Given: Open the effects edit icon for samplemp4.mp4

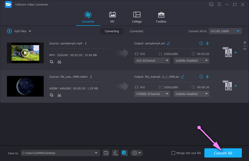Looking at the screenshot, I should pyautogui.click(x=52, y=62).
